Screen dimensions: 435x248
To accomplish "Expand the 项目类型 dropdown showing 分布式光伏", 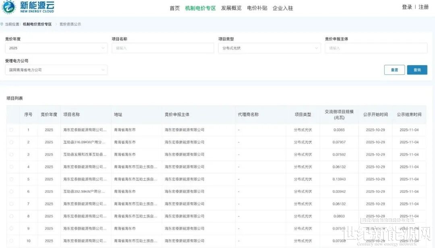I will point(269,48).
